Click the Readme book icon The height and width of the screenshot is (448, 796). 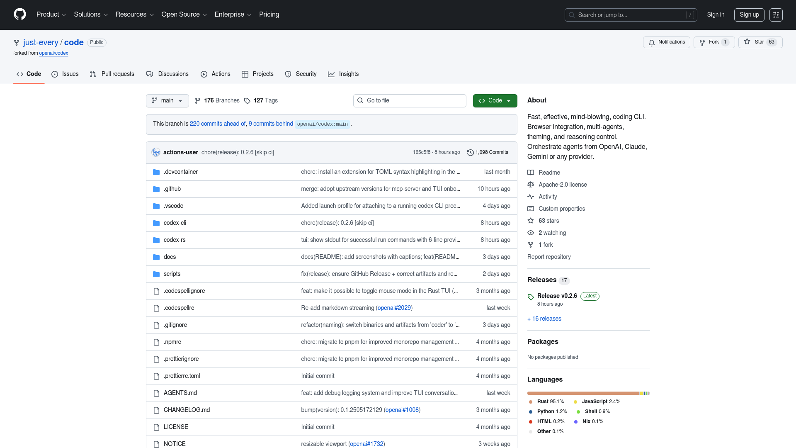[531, 173]
